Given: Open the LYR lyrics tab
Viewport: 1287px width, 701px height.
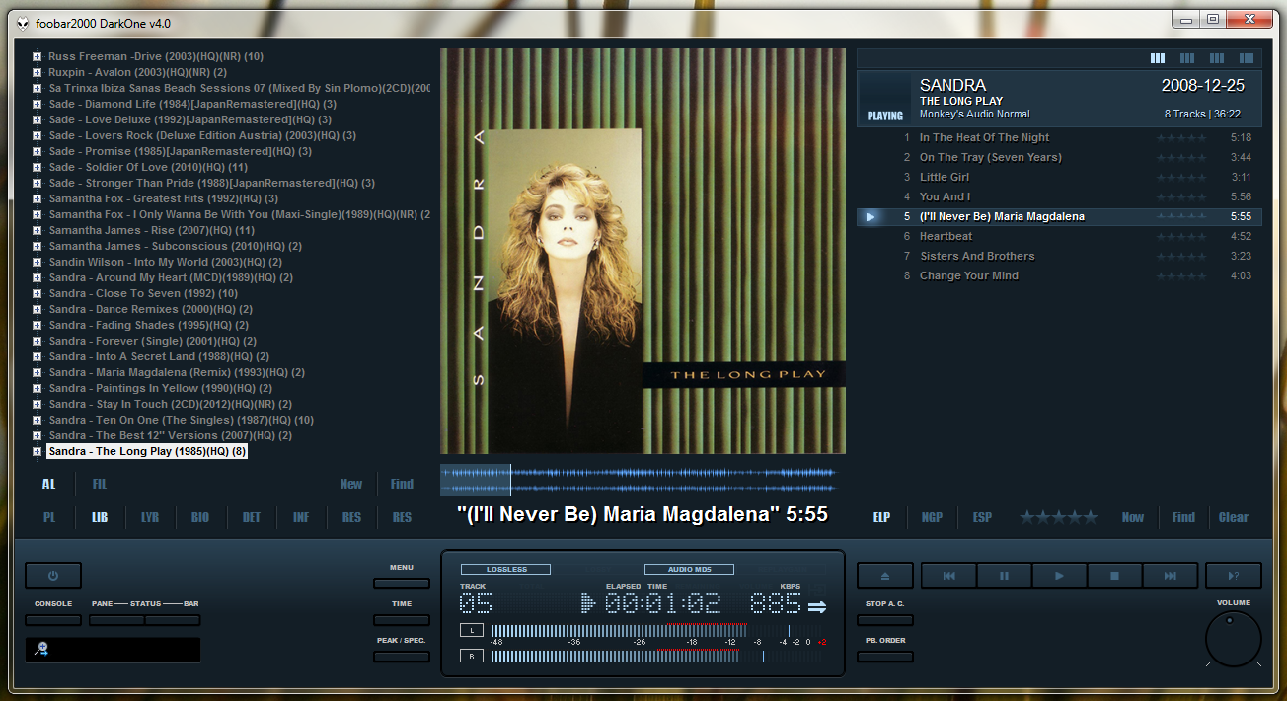Looking at the screenshot, I should click(x=150, y=517).
